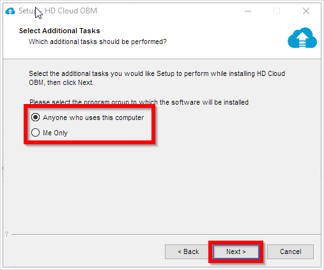This screenshot has height=270, width=324.
Task: Click the greyed-out maximize window icon
Action: coord(277,11)
